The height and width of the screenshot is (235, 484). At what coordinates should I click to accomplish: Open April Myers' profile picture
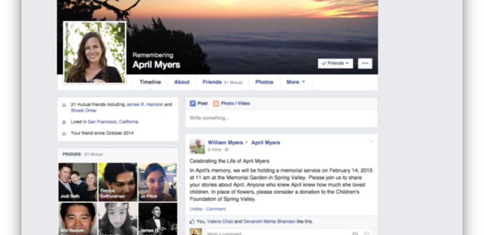pyautogui.click(x=94, y=52)
